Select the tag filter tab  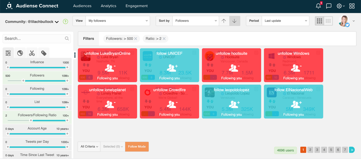[44, 53]
